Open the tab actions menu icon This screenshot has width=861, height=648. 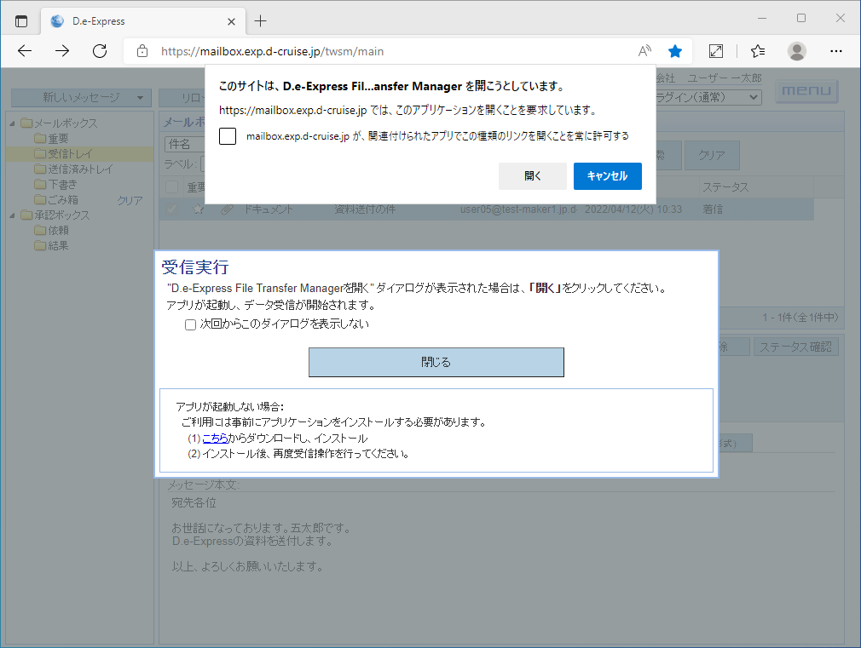[21, 20]
